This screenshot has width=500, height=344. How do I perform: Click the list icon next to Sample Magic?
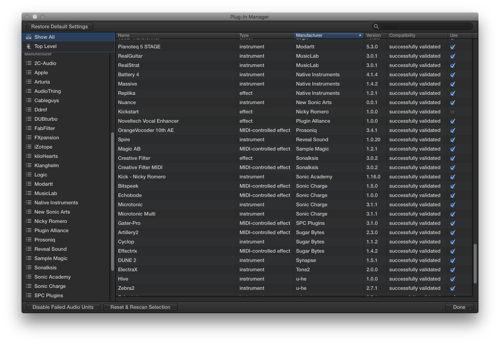(28, 258)
